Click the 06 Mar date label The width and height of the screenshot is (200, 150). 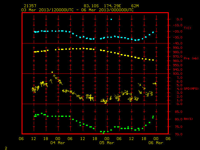click(x=156, y=143)
